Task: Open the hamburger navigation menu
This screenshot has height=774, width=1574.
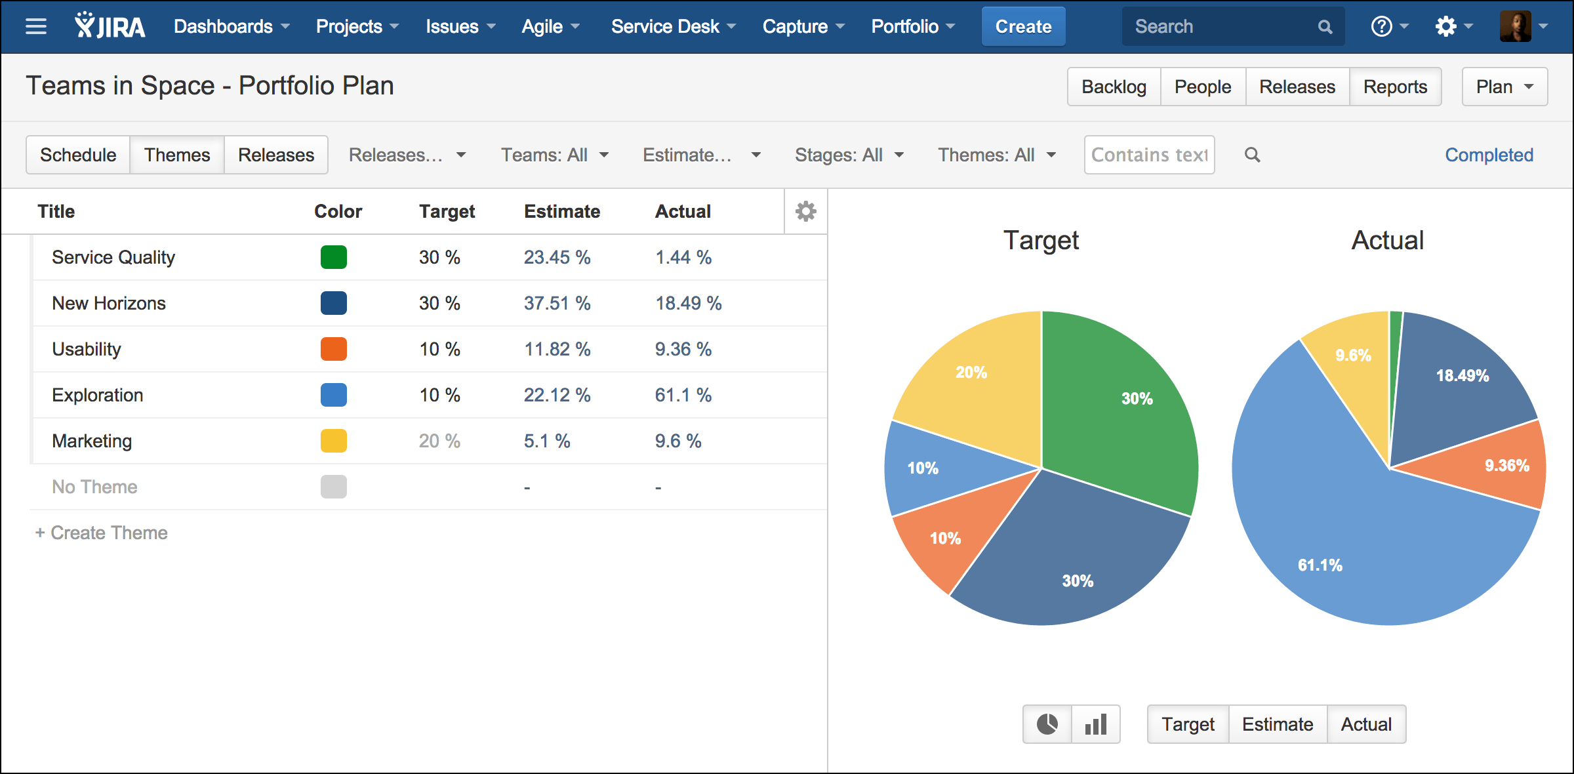Action: click(35, 26)
